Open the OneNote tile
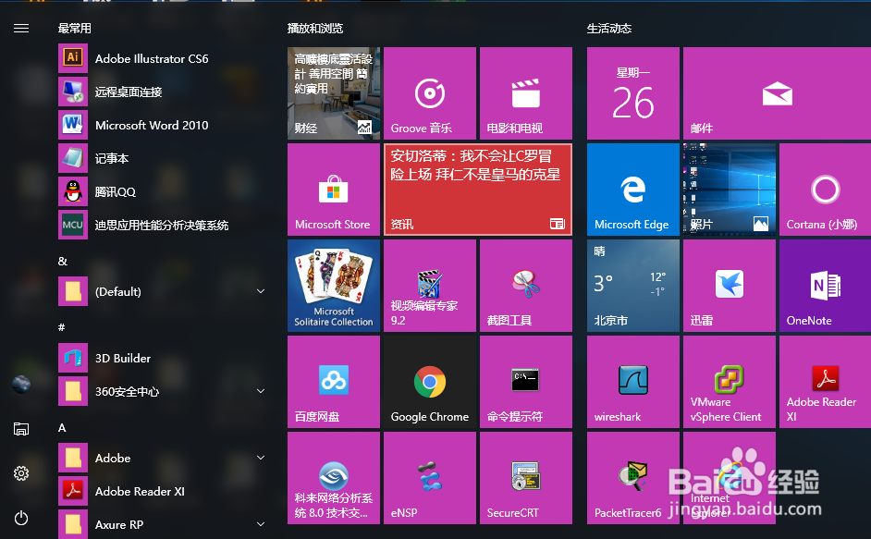Image resolution: width=871 pixels, height=539 pixels. point(825,286)
